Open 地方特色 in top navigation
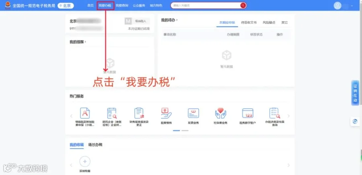 coord(156,6)
